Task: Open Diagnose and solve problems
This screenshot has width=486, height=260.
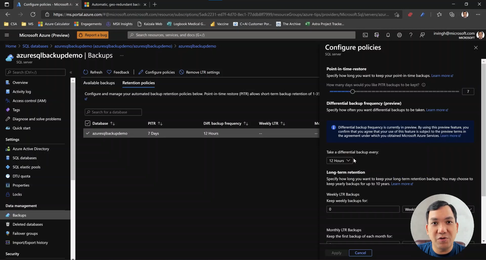Action: pos(37,119)
